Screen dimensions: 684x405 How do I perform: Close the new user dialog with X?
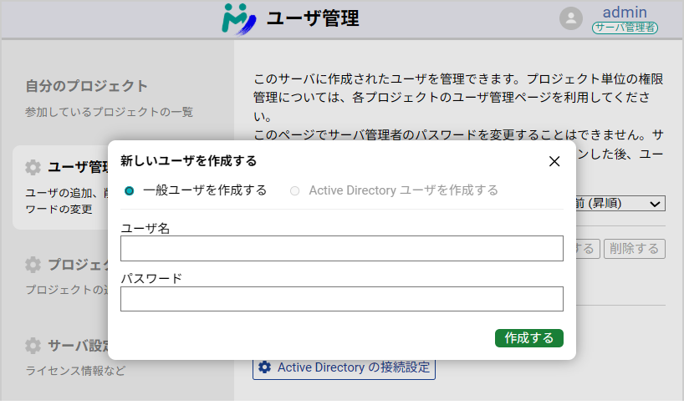(x=554, y=161)
